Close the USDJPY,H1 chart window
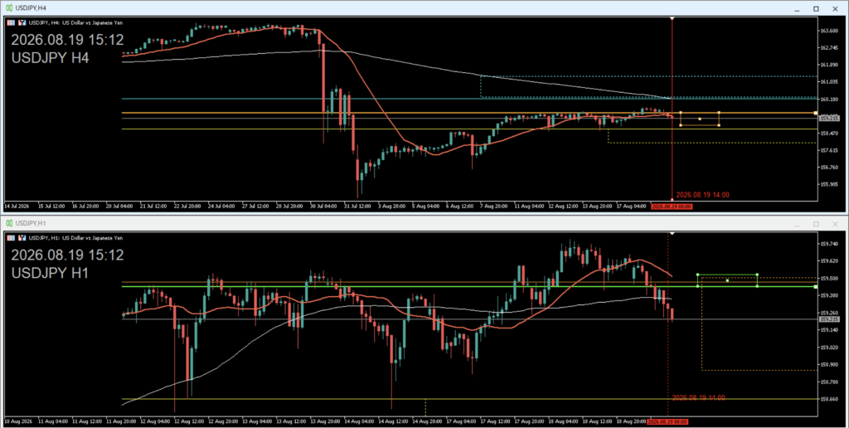The width and height of the screenshot is (849, 428). point(835,224)
